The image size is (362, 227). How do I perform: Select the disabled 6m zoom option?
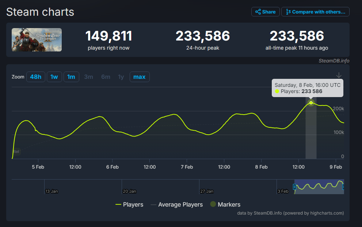(x=106, y=77)
